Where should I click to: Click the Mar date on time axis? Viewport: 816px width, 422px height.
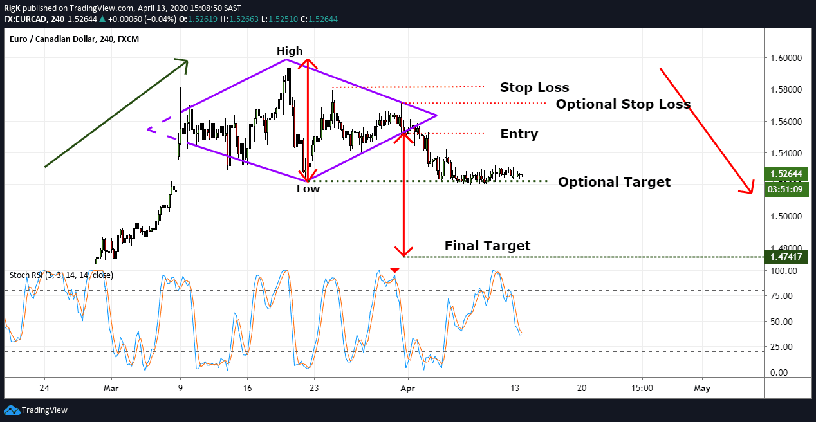click(x=111, y=388)
